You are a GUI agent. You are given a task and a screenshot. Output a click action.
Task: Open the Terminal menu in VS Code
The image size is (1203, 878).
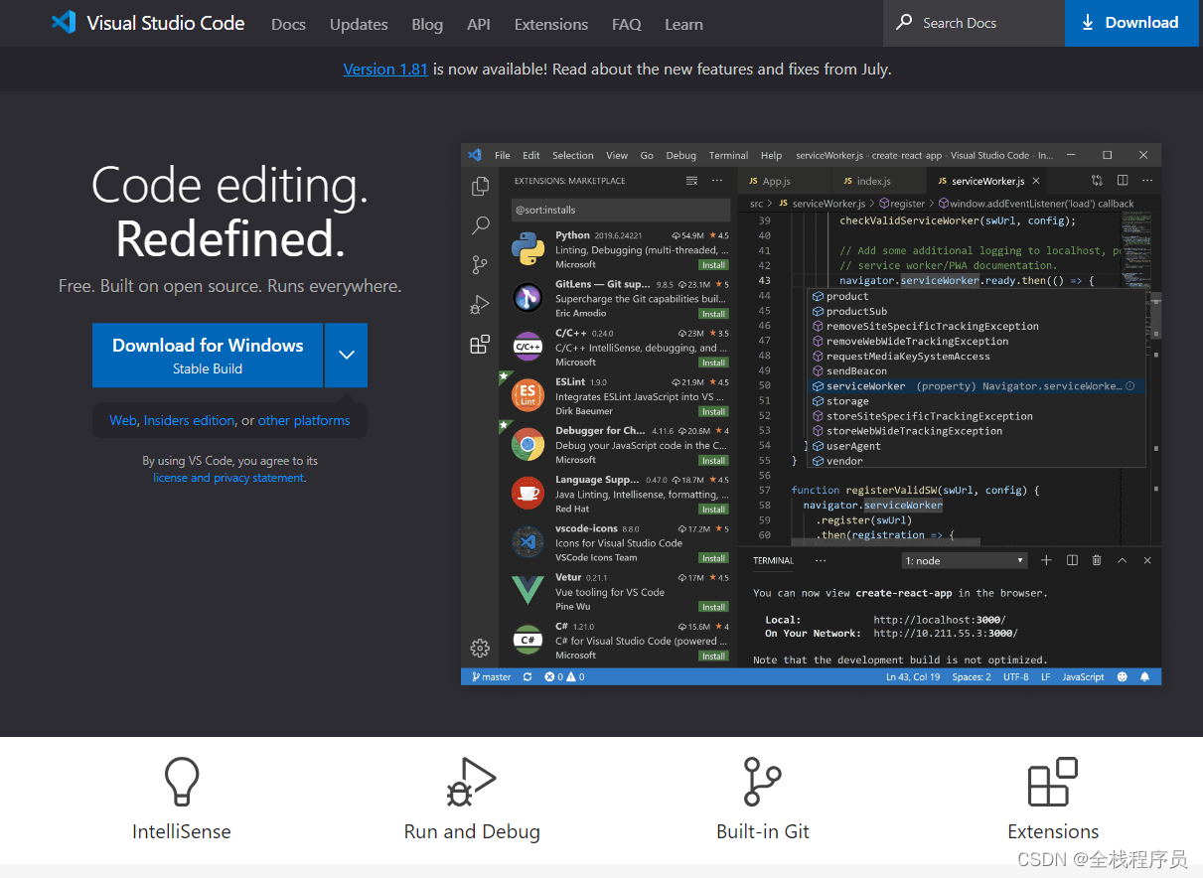coord(728,155)
